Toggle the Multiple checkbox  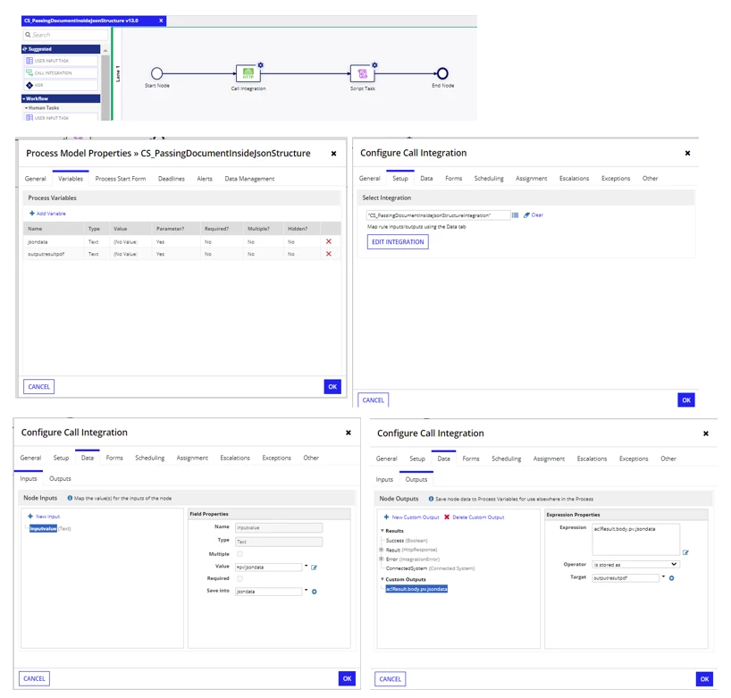[x=239, y=554]
